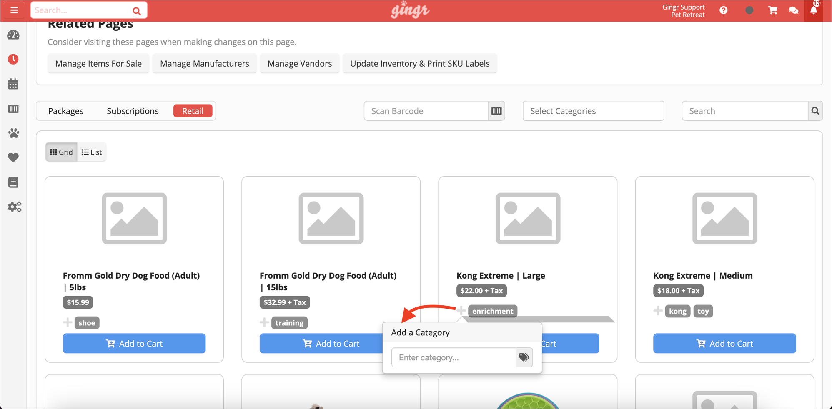Viewport: 832px width, 409px height.
Task: Open the paw print sidebar icon
Action: (13, 133)
